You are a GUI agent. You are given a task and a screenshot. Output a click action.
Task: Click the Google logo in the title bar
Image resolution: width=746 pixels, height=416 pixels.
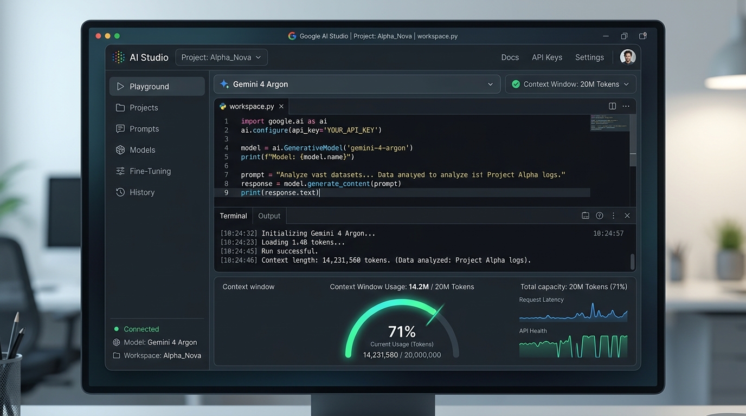pos(292,36)
